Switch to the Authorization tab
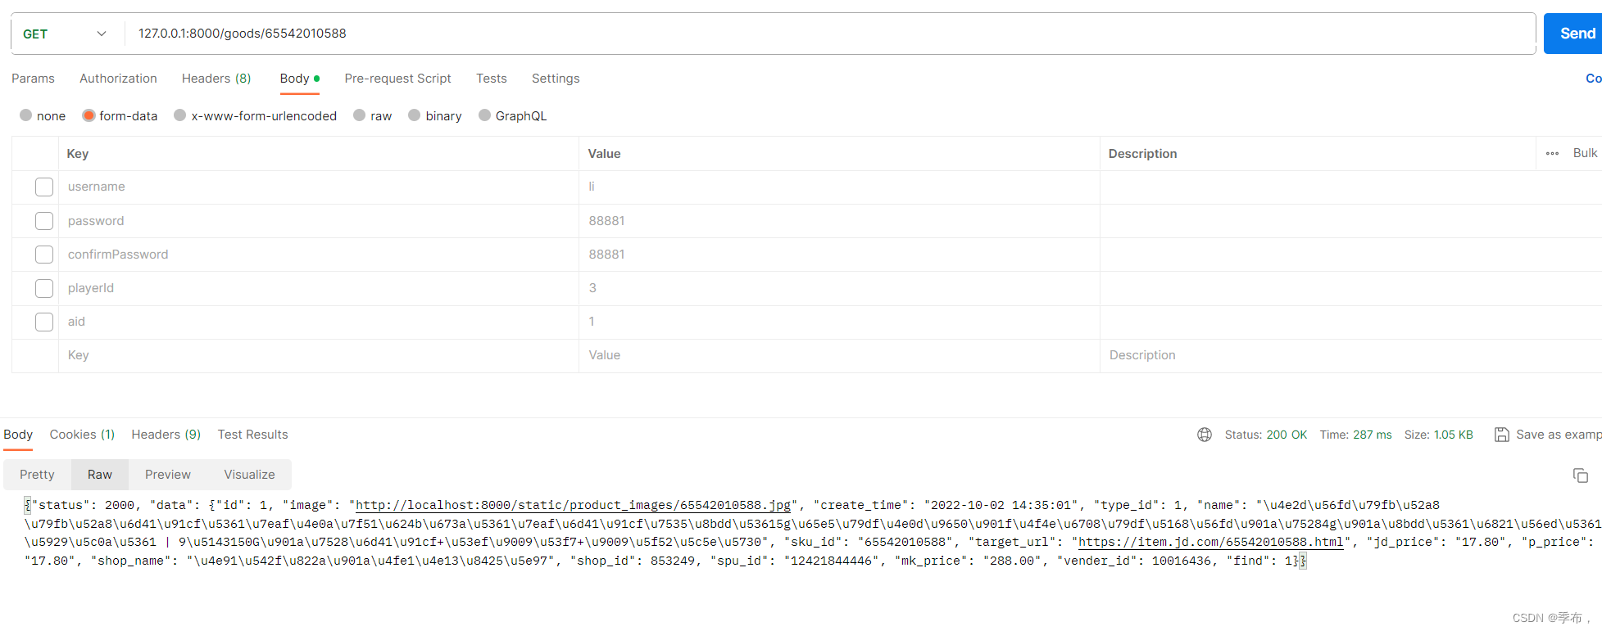Viewport: 1602px width, 631px height. tap(118, 79)
